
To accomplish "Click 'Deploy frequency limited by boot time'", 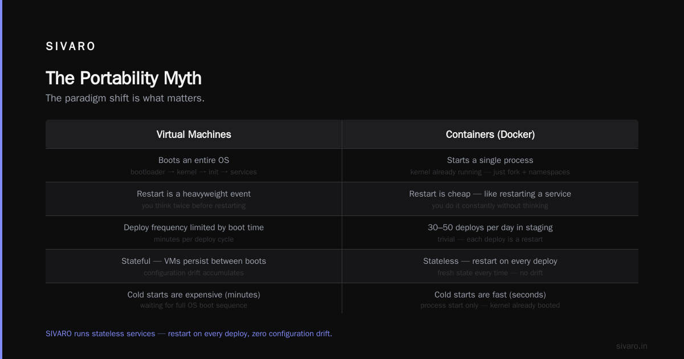I will pos(194,227).
